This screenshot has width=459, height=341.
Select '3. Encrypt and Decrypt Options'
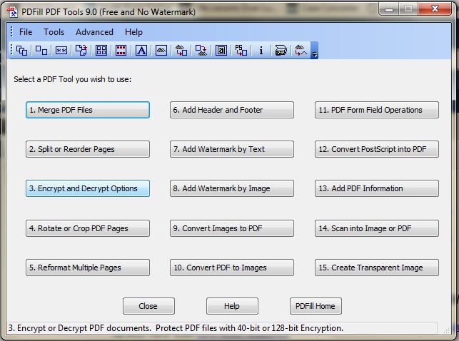pyautogui.click(x=88, y=188)
